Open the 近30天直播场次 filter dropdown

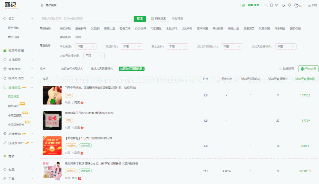point(286,46)
